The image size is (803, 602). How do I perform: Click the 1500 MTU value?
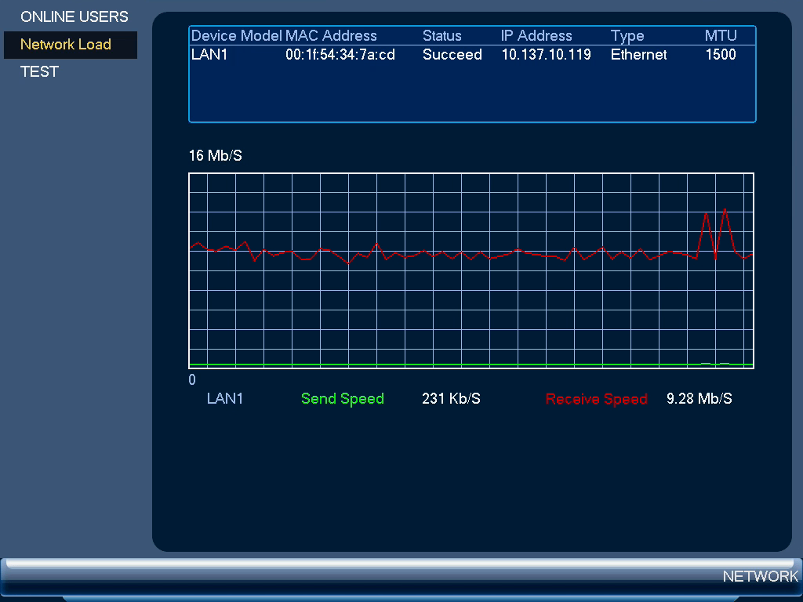pos(721,55)
